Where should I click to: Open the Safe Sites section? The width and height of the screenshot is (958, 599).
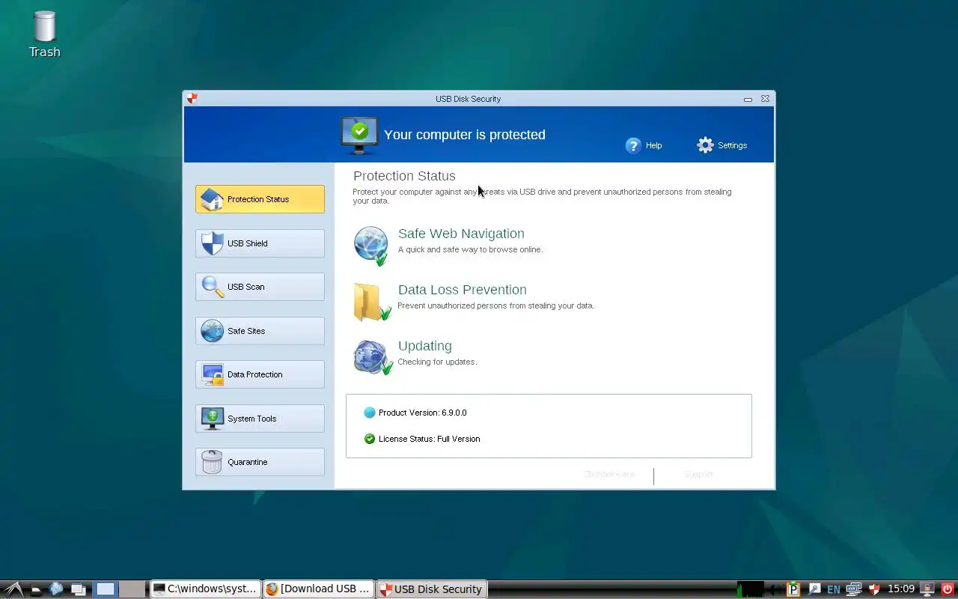[x=260, y=331]
